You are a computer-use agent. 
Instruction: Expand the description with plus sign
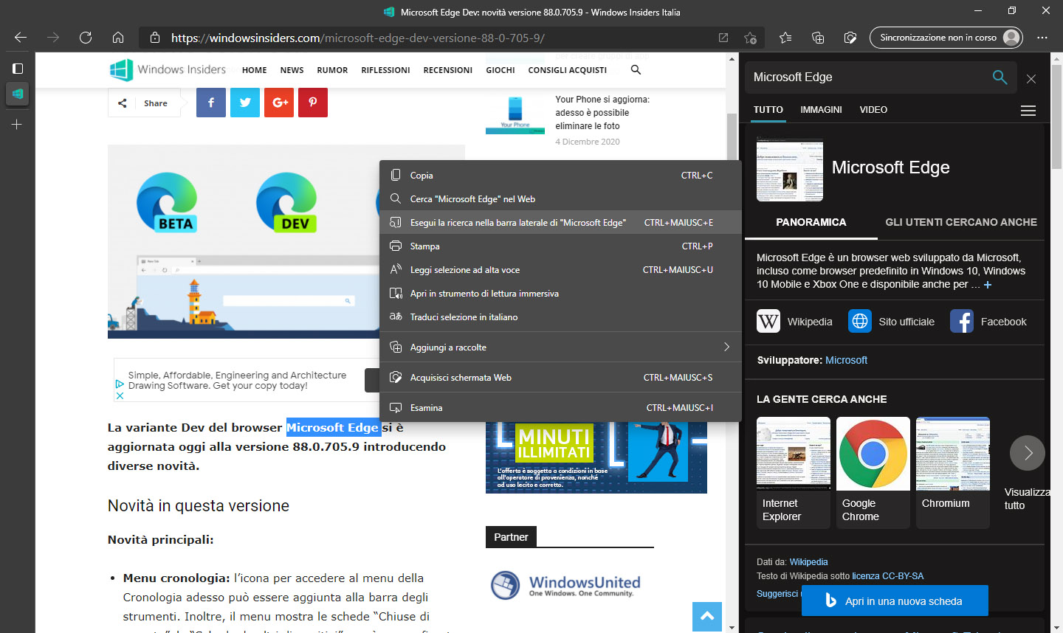click(x=988, y=285)
